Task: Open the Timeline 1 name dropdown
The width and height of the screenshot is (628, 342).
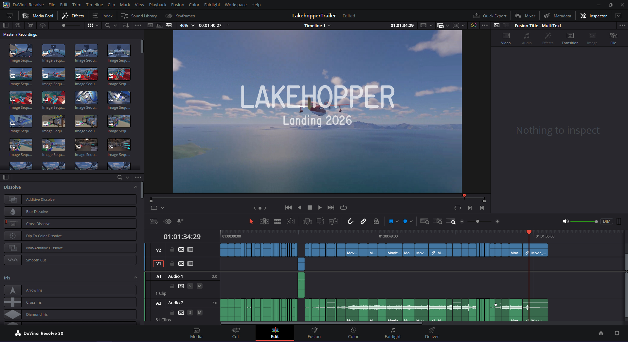Action: (317, 26)
